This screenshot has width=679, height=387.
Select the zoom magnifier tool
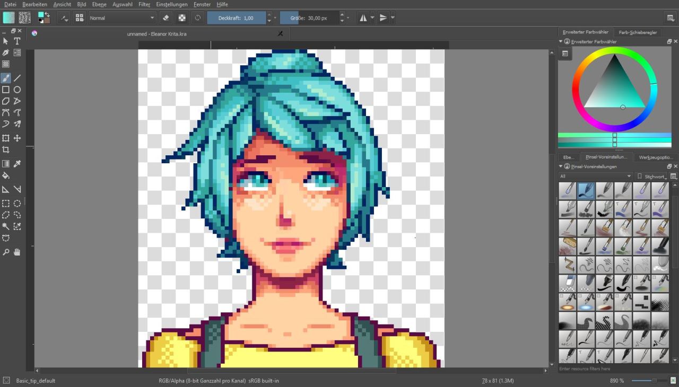tap(6, 252)
